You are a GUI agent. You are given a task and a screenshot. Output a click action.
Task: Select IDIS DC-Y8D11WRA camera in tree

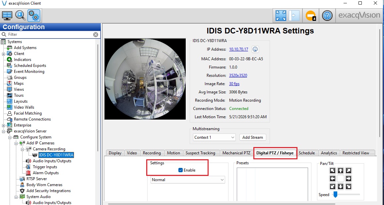(56, 155)
